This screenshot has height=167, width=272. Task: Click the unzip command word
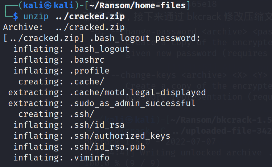click(x=36, y=16)
